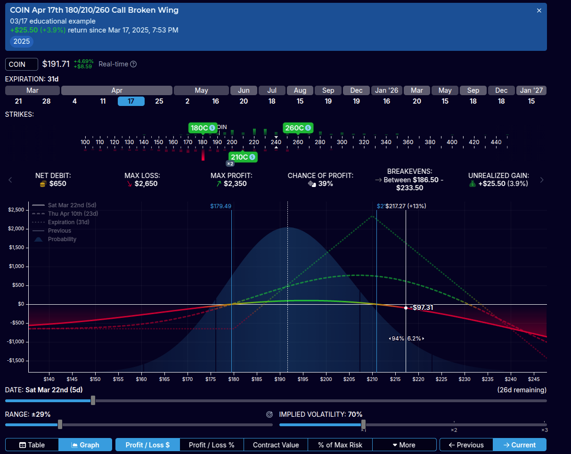This screenshot has width=571, height=454.
Task: Click the Jun month header
Action: (244, 90)
